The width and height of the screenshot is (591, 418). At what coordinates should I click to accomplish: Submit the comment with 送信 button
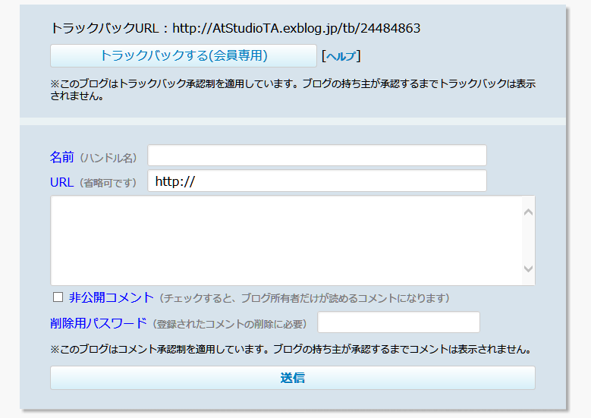click(x=293, y=378)
